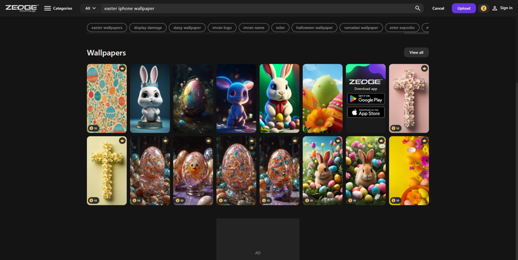
Task: Download the app on the App Store
Action: (366, 112)
